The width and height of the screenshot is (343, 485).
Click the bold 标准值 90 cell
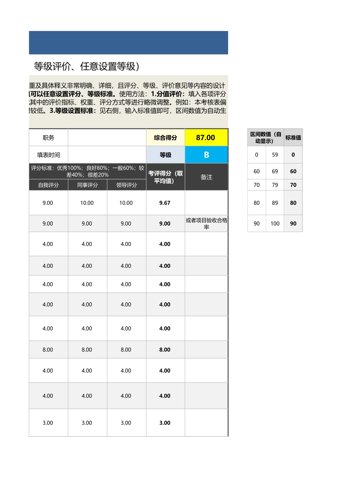[293, 223]
